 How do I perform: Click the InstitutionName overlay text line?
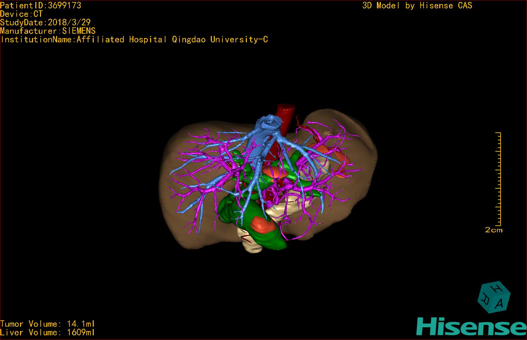coord(134,40)
